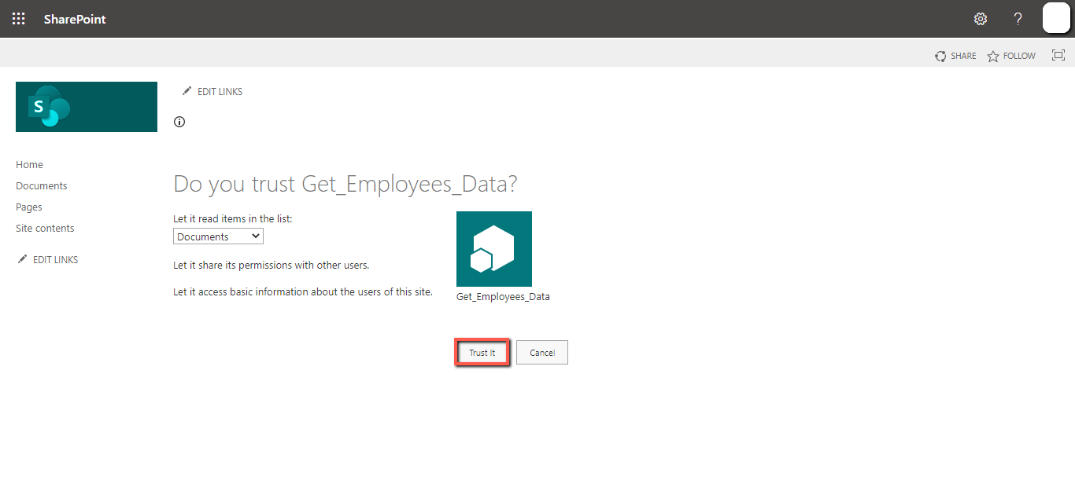Image resolution: width=1075 pixels, height=491 pixels.
Task: Click 'Let it share its permissions' text
Action: 271,266
